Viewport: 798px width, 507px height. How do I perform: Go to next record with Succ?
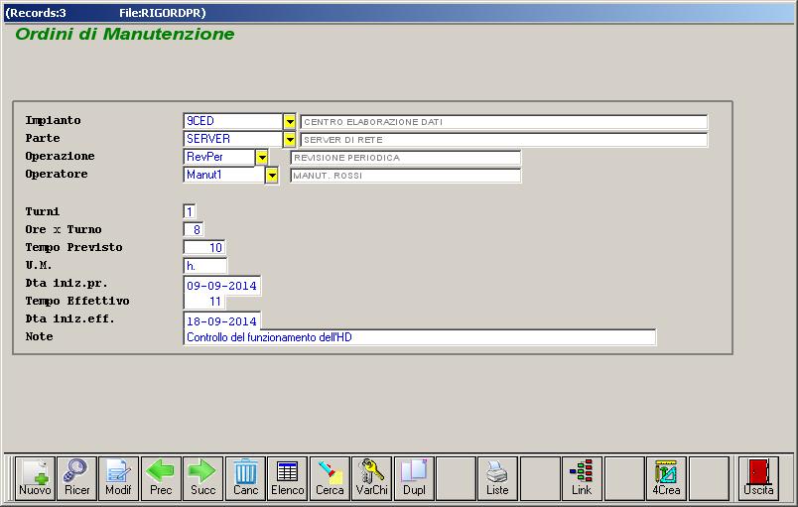[x=203, y=478]
